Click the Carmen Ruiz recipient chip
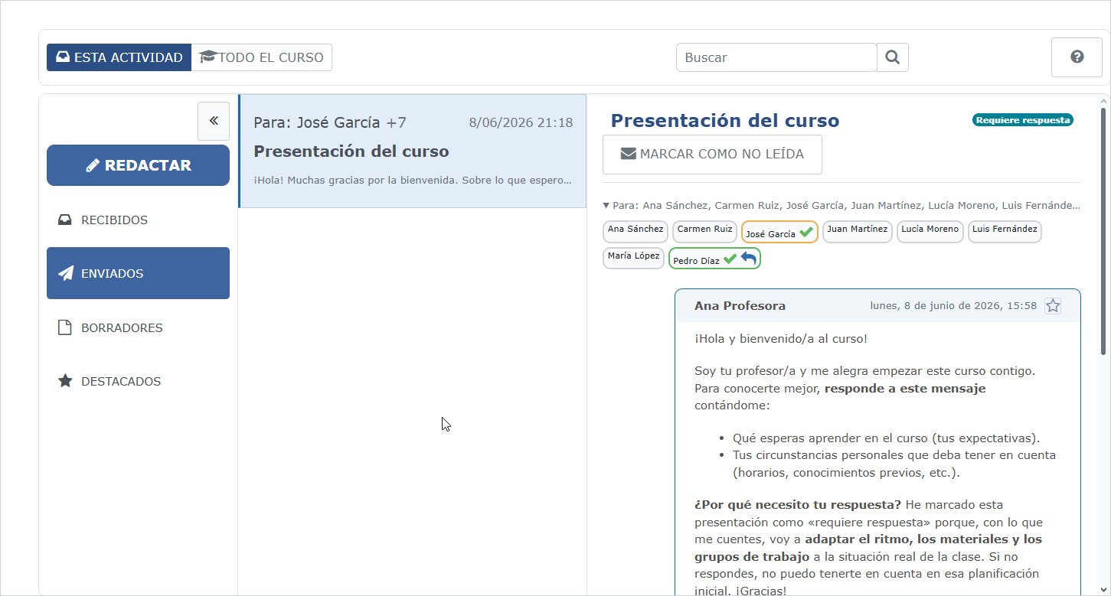This screenshot has width=1111, height=596. tap(704, 232)
